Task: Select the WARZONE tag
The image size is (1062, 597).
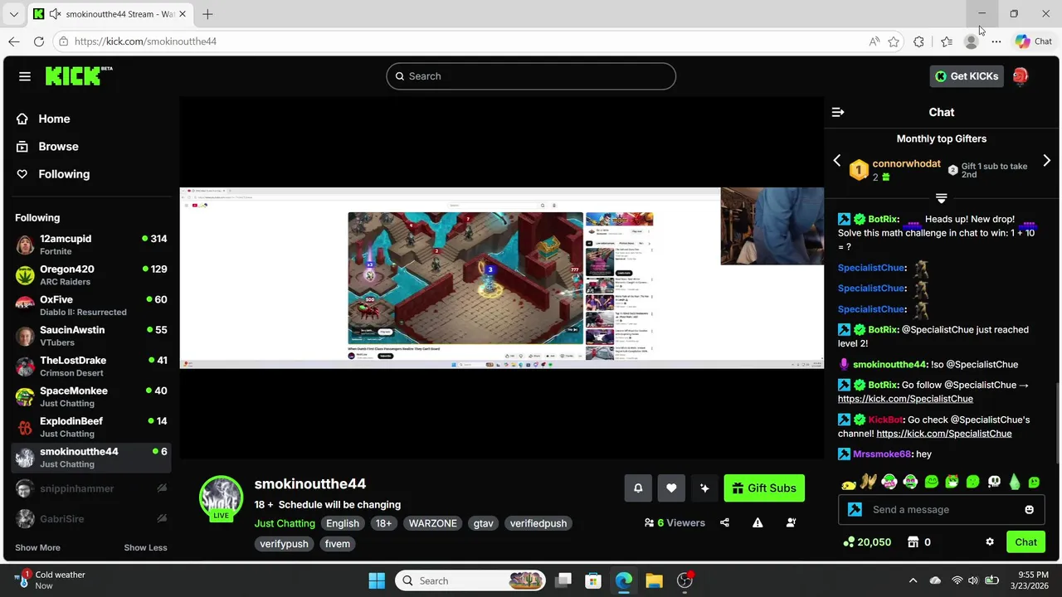Action: click(432, 523)
